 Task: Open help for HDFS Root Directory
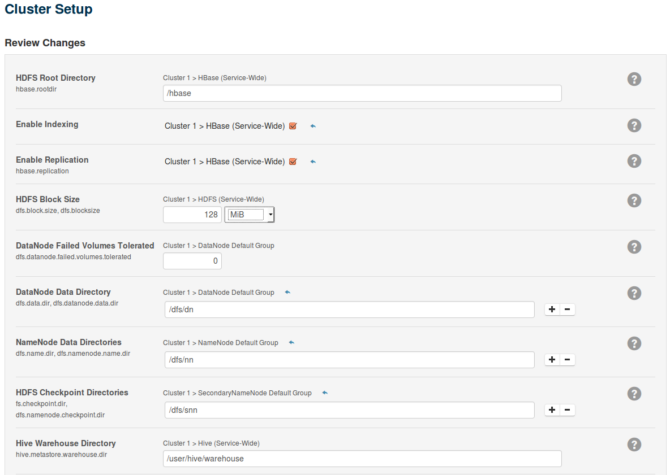634,79
